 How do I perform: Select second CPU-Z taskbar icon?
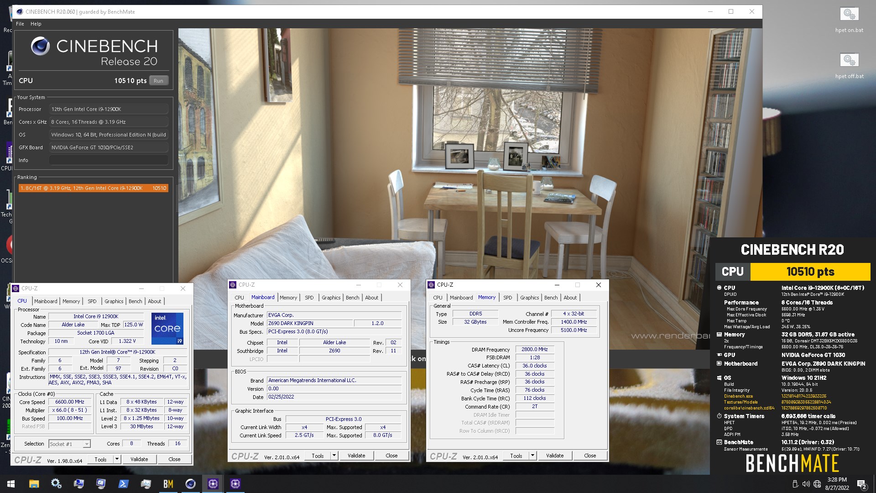click(235, 484)
